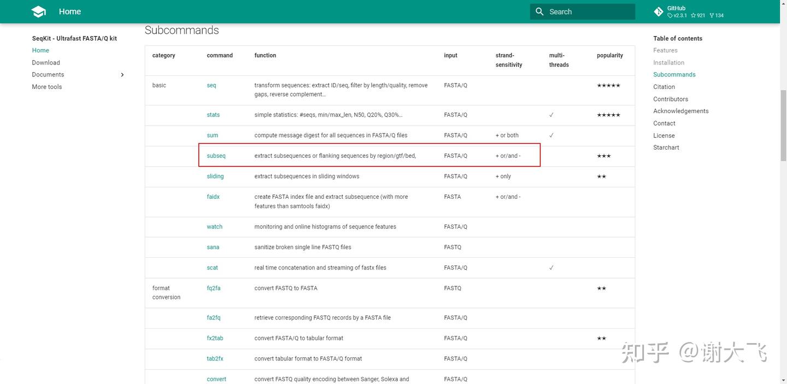
Task: Click the search magnifier icon
Action: (x=540, y=11)
